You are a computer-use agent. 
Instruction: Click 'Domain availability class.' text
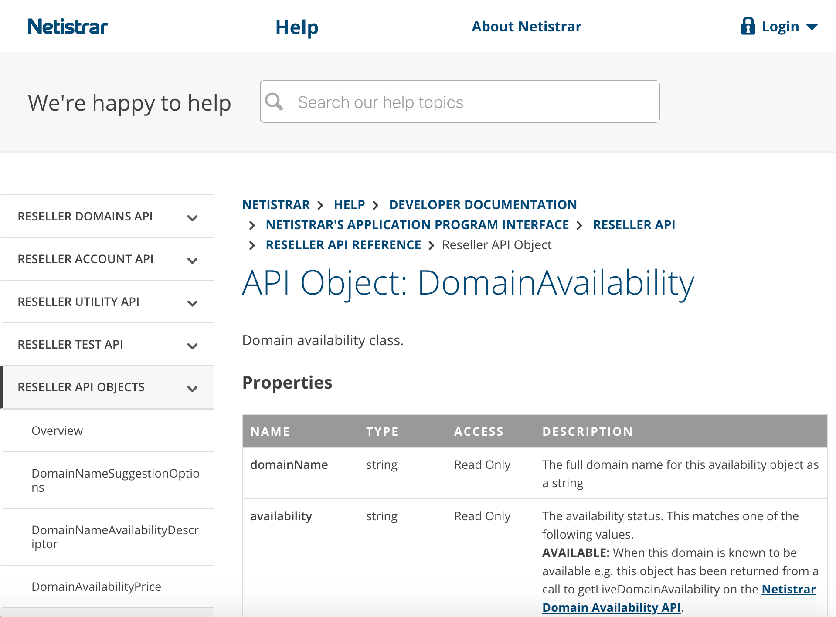pos(323,340)
